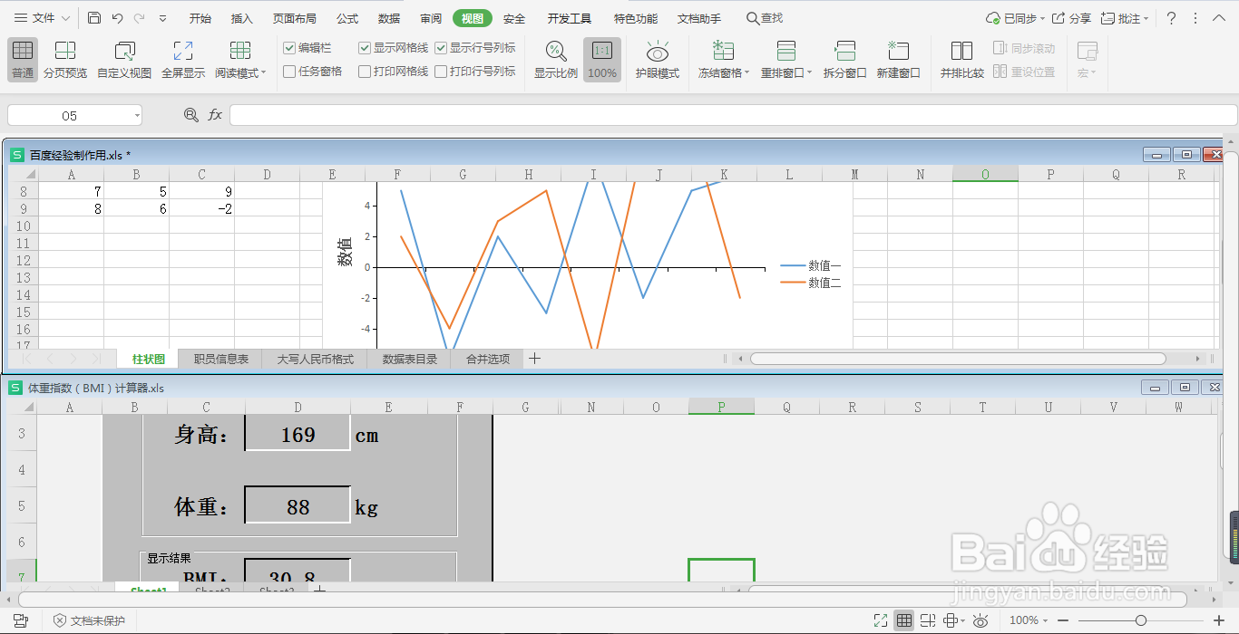Click the fx insert function icon
The image size is (1239, 634).
tap(215, 115)
